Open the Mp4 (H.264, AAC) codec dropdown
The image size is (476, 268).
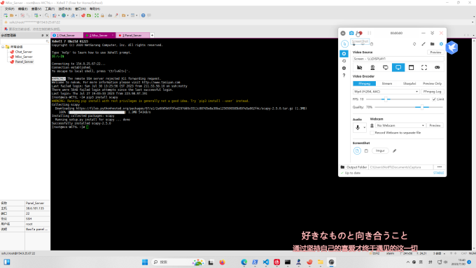[386, 92]
